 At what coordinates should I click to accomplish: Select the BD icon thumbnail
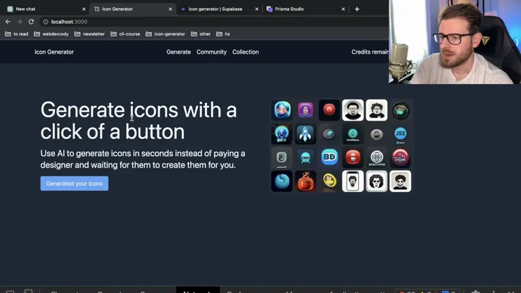[x=329, y=157]
